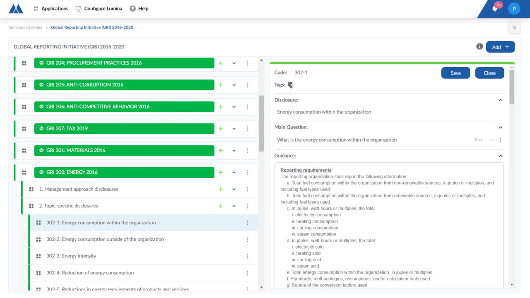Click the info icon in the library header
Image resolution: width=530 pixels, height=298 pixels.
pyautogui.click(x=479, y=46)
